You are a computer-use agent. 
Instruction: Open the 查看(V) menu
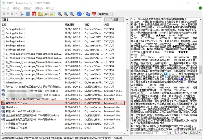27,8
